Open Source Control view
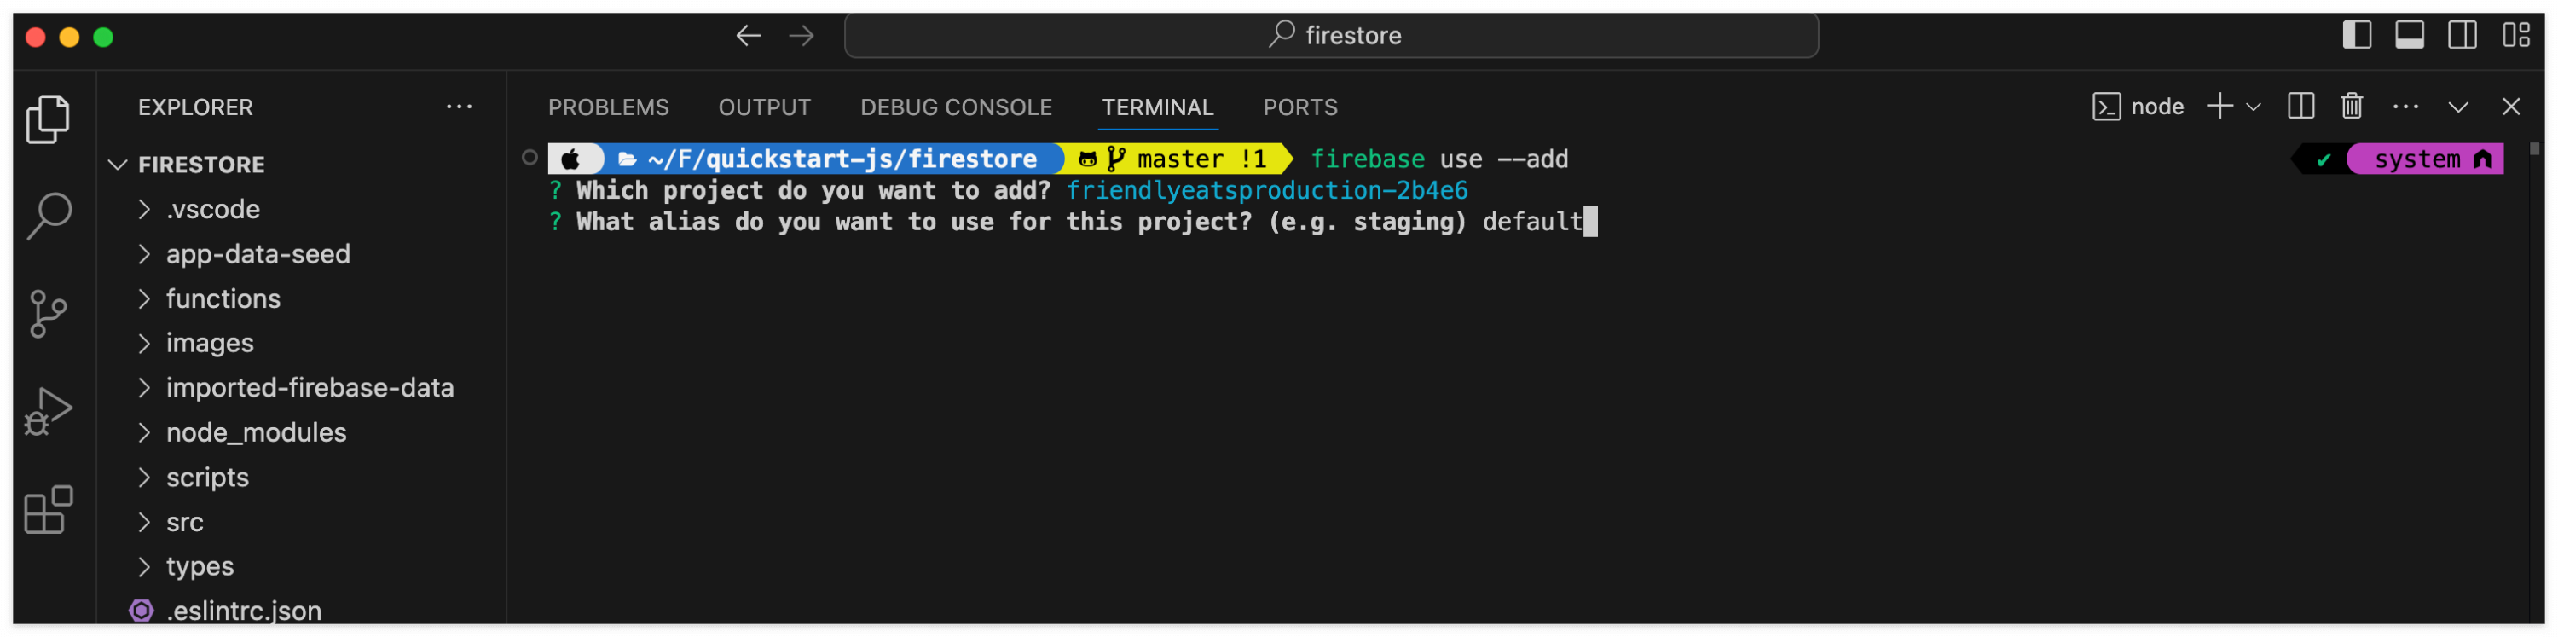 click(x=48, y=314)
